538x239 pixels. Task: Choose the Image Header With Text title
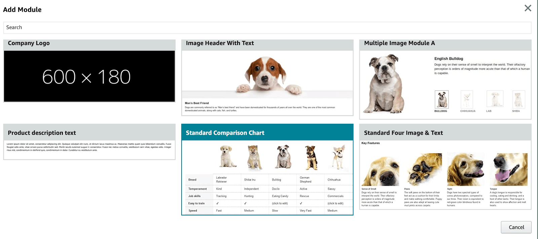click(220, 43)
